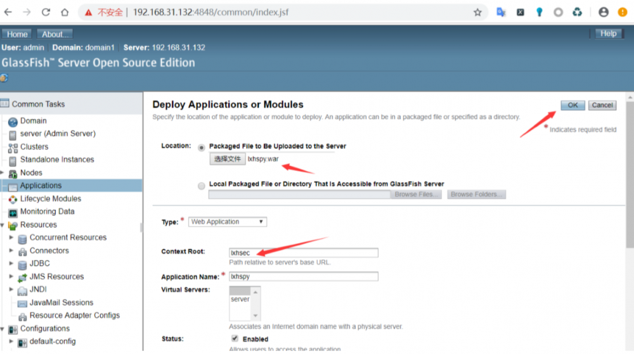This screenshot has height=354, width=634.
Task: Click the Clusters icon in tree
Action: click(13, 148)
